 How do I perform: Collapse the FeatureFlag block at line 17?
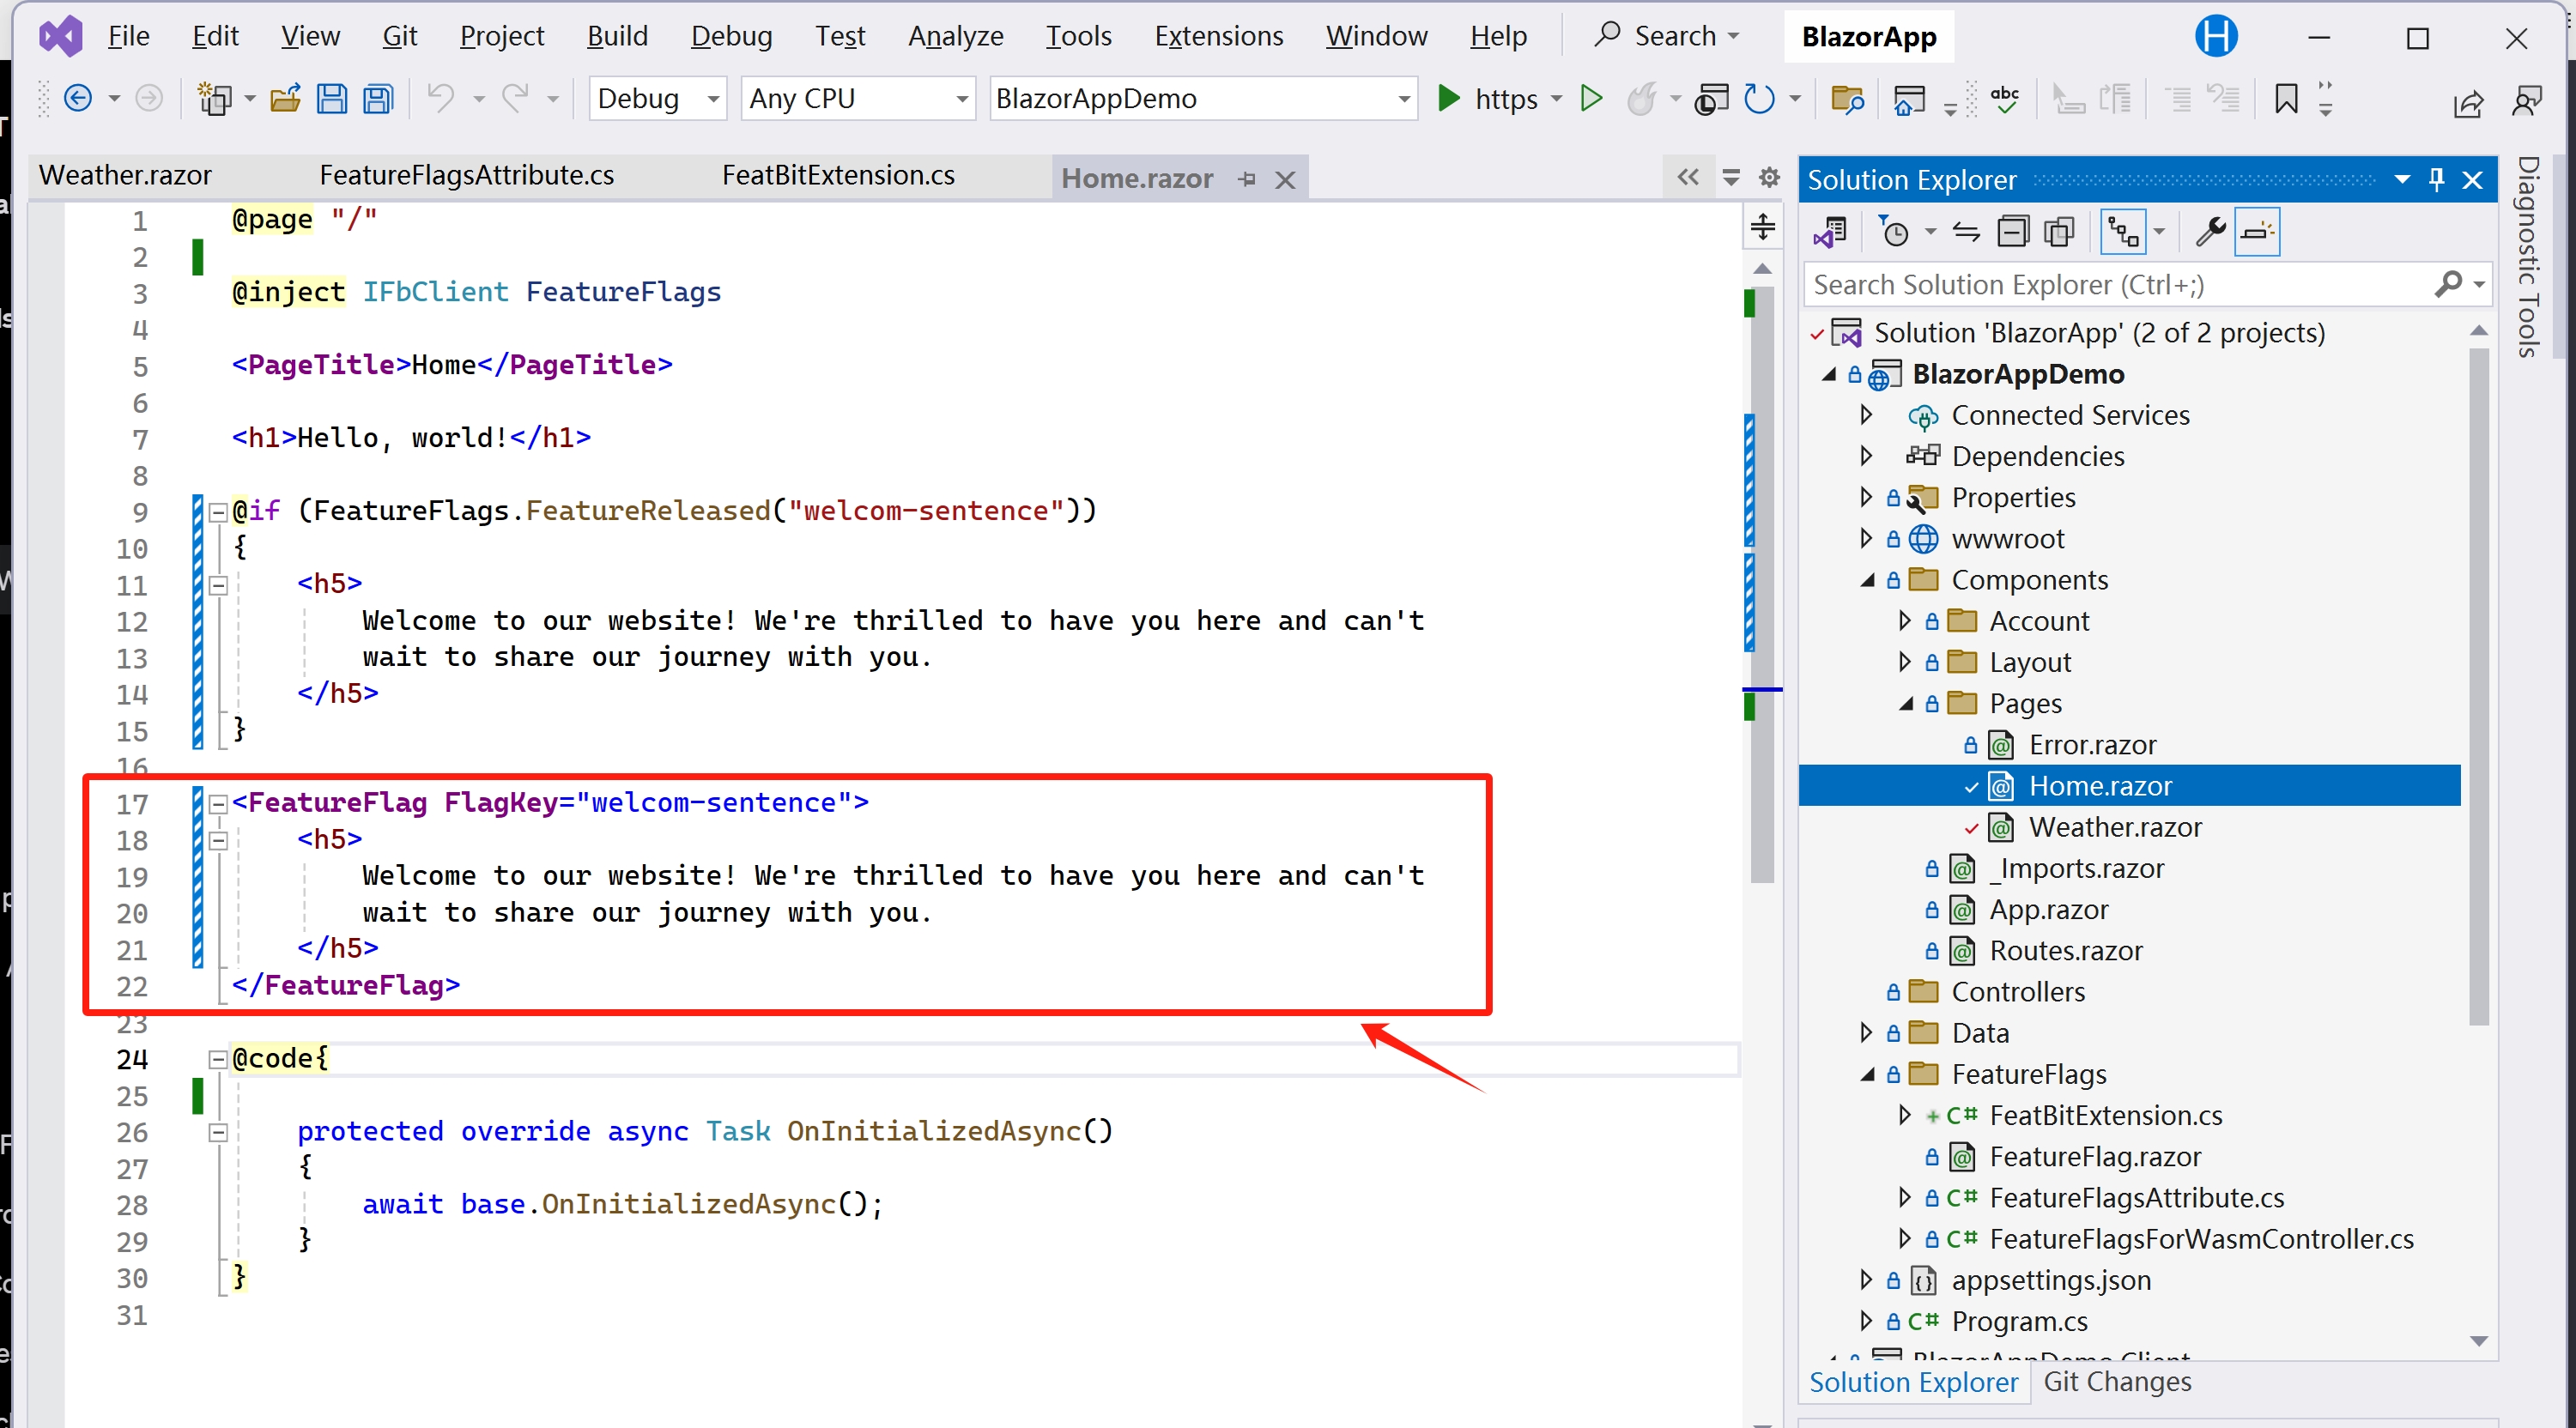218,803
